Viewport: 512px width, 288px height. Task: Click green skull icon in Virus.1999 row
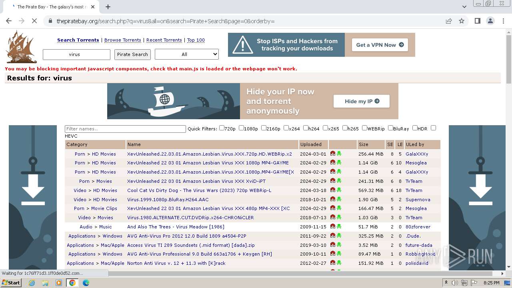click(339, 199)
